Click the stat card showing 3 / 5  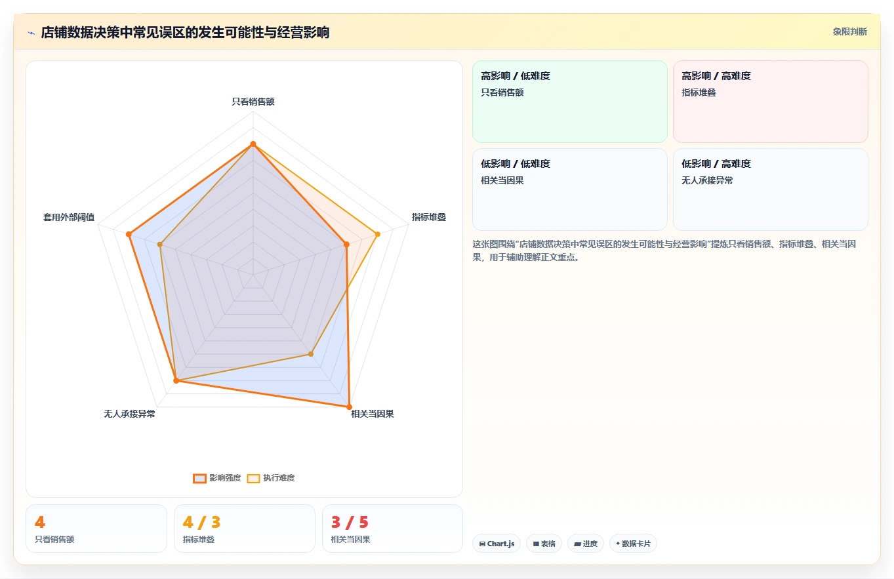[x=392, y=529]
